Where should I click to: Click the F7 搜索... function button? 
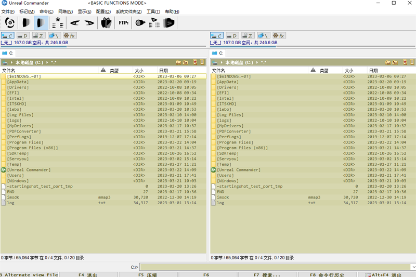point(267,274)
